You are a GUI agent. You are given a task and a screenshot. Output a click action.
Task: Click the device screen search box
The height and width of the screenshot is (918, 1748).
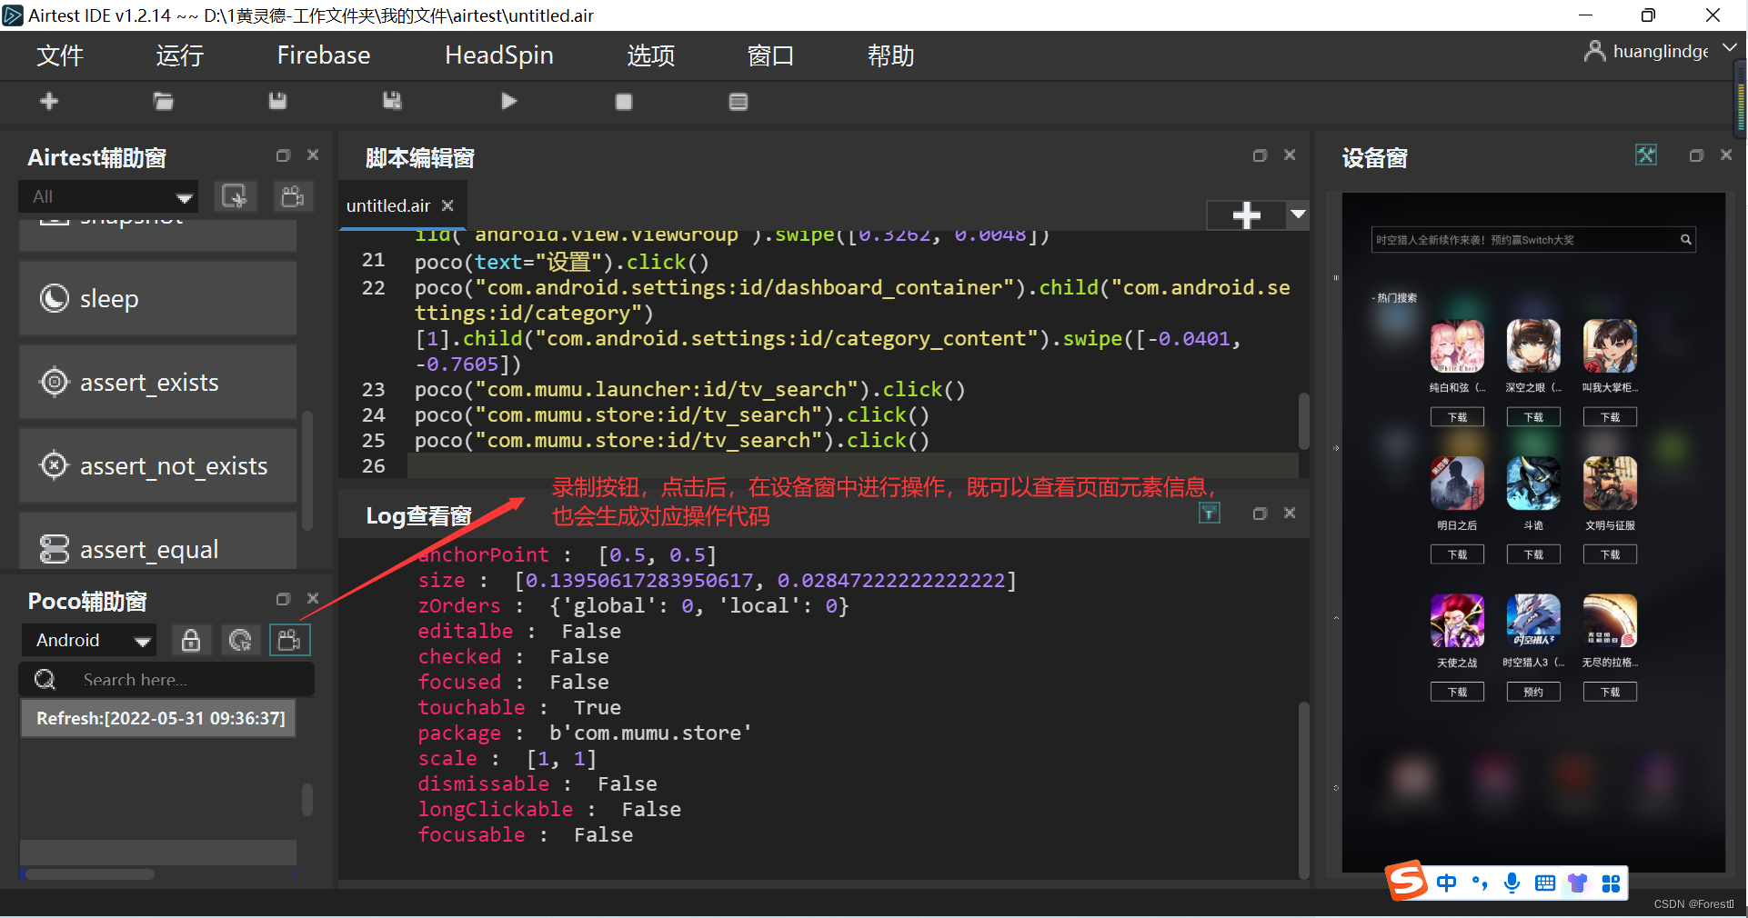tap(1533, 240)
